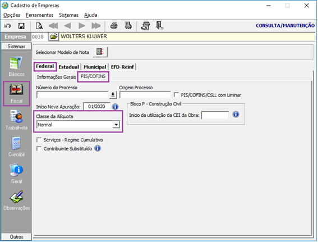The image size is (318, 242).
Task: Open the Fiscal module in sidebar
Action: click(16, 94)
